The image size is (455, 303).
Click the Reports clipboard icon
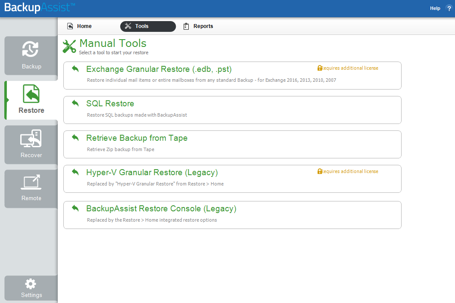(186, 26)
